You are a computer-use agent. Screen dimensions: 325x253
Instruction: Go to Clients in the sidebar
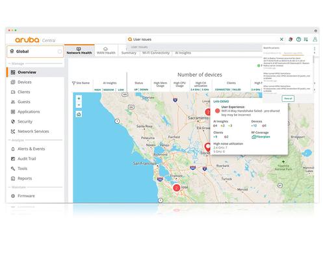tap(35, 92)
